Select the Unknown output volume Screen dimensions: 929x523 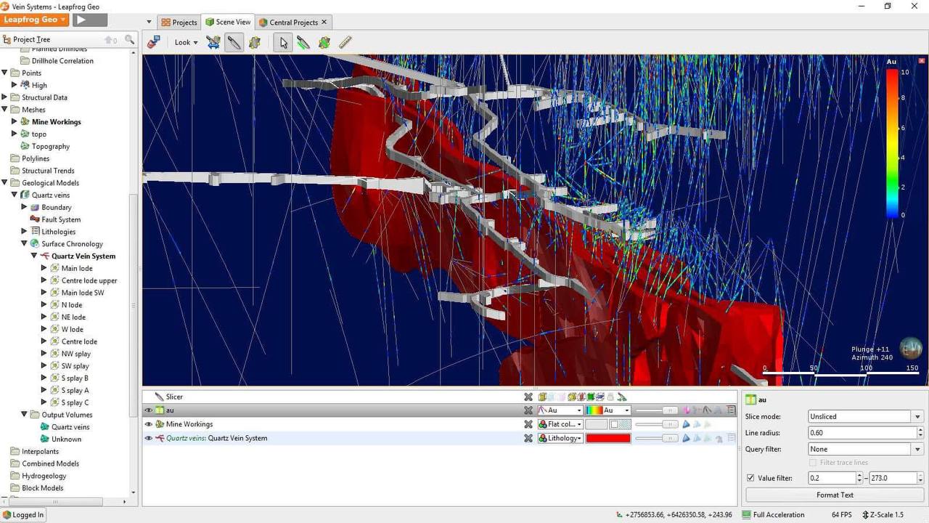point(66,439)
